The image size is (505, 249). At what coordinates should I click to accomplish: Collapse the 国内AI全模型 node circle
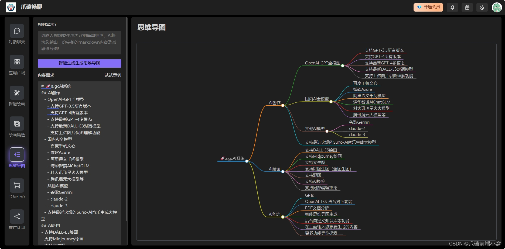pyautogui.click(x=331, y=102)
